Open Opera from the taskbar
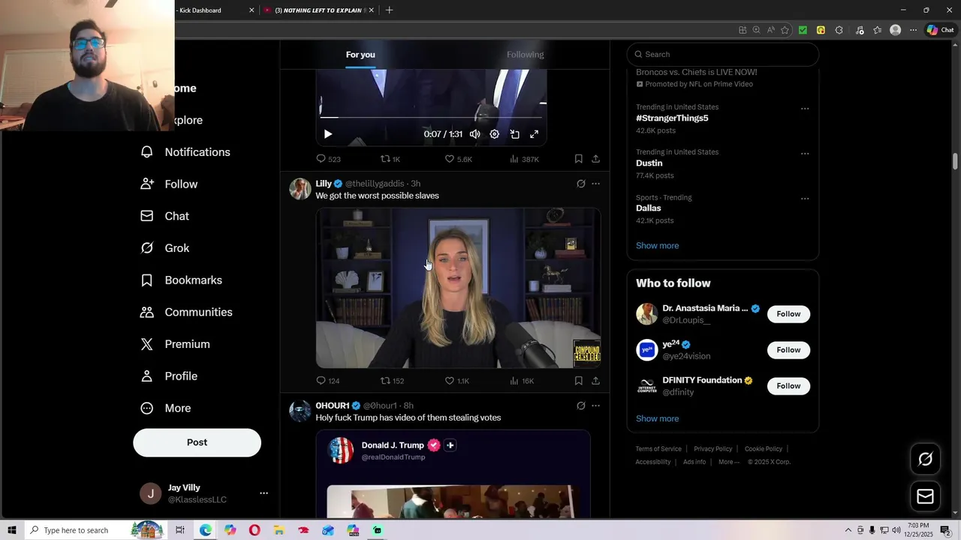Viewport: 961px width, 540px height. point(255,530)
